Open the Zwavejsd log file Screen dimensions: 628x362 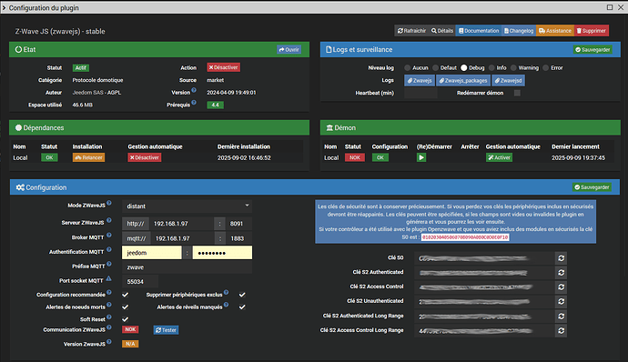(508, 80)
